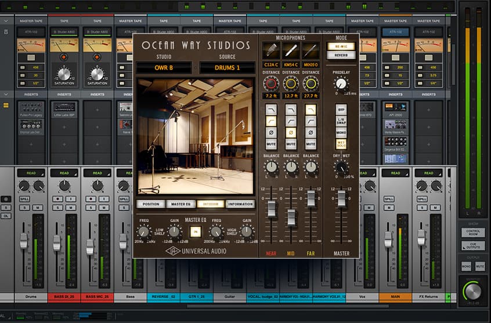Click the NEAR level fader
Viewport: 491px width, 323px height.
pyautogui.click(x=271, y=209)
